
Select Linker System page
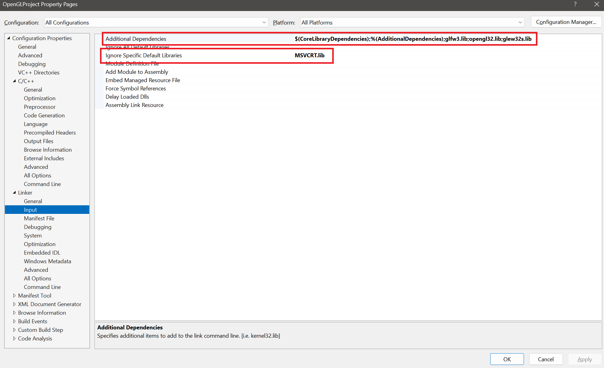click(x=33, y=235)
